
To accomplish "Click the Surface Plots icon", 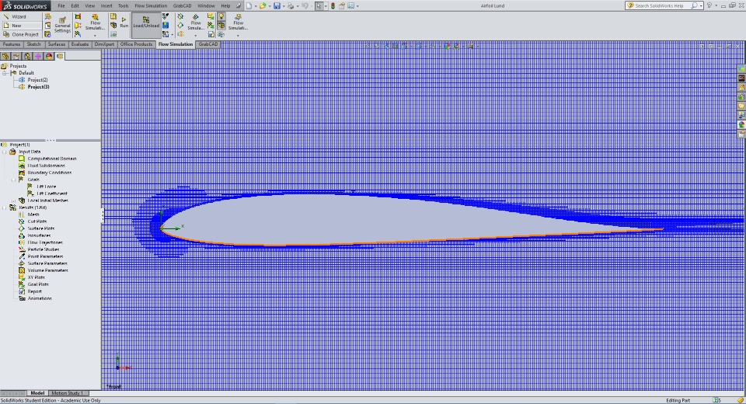I will tap(22, 228).
